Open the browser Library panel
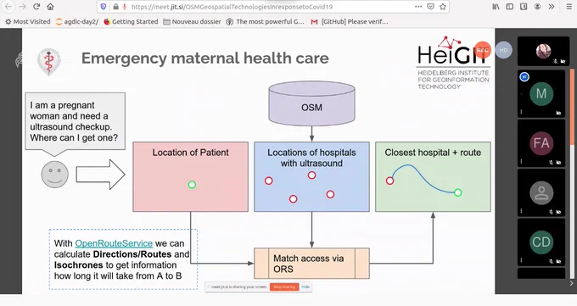The width and height of the screenshot is (577, 306). click(496, 7)
